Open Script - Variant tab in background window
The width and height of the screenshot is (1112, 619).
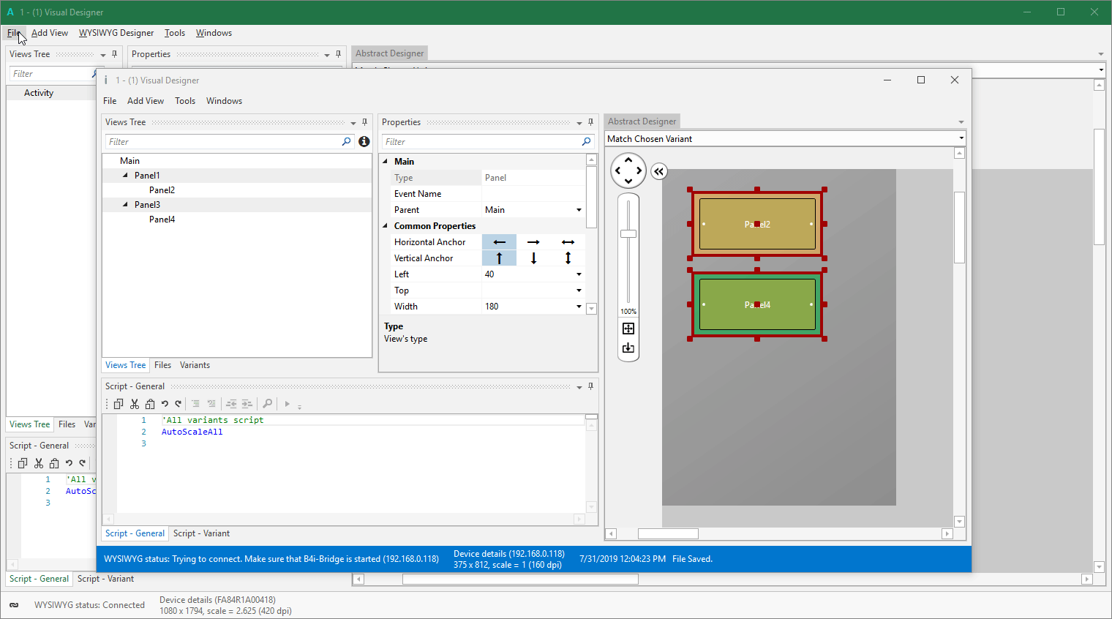105,579
